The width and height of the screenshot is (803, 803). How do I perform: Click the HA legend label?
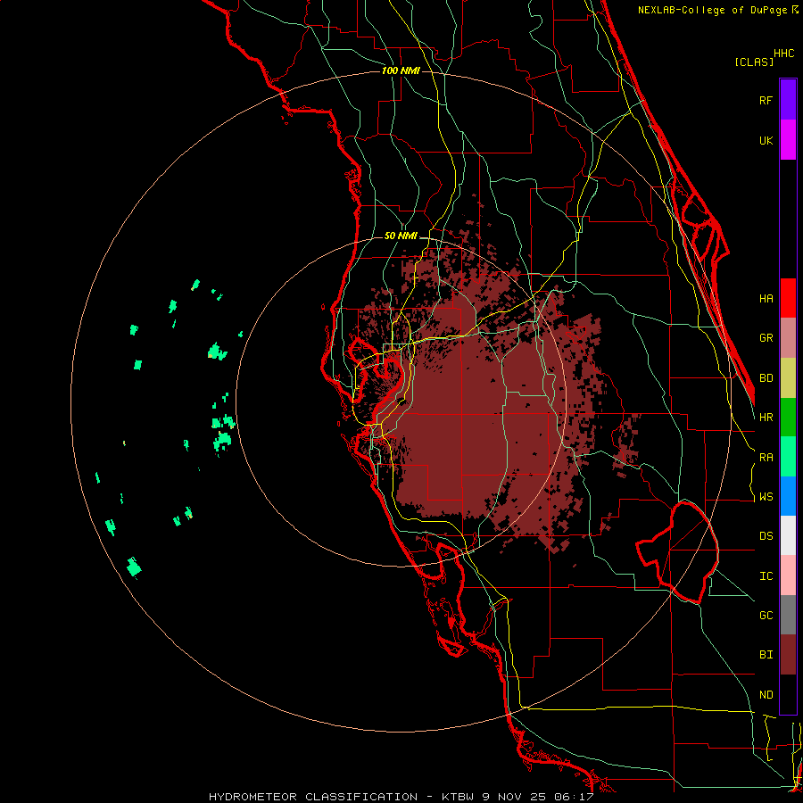coord(766,298)
